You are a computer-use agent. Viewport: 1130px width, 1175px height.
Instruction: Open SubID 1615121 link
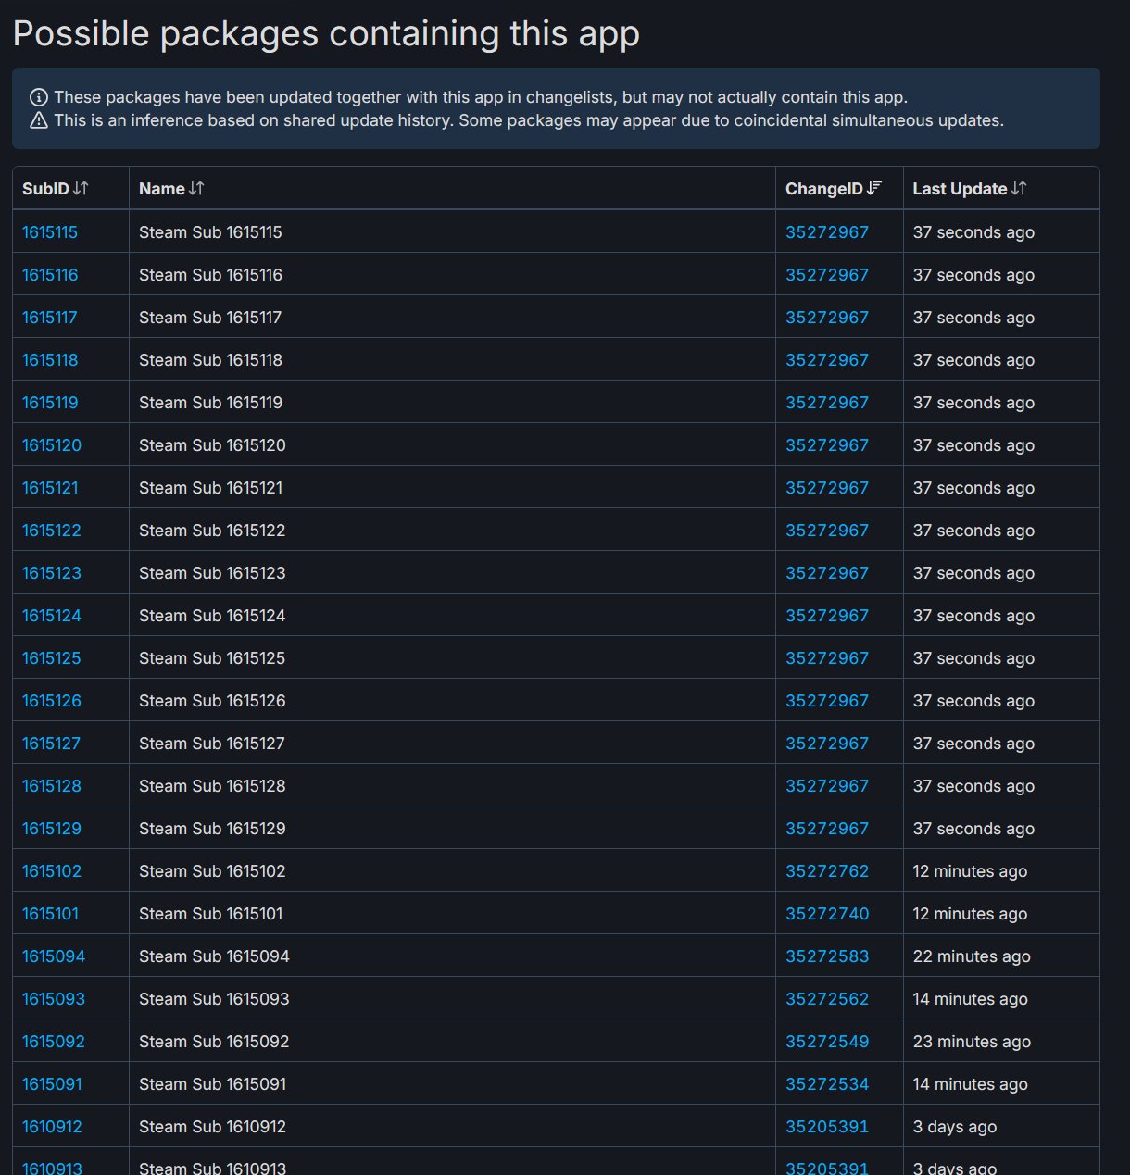[x=50, y=488]
